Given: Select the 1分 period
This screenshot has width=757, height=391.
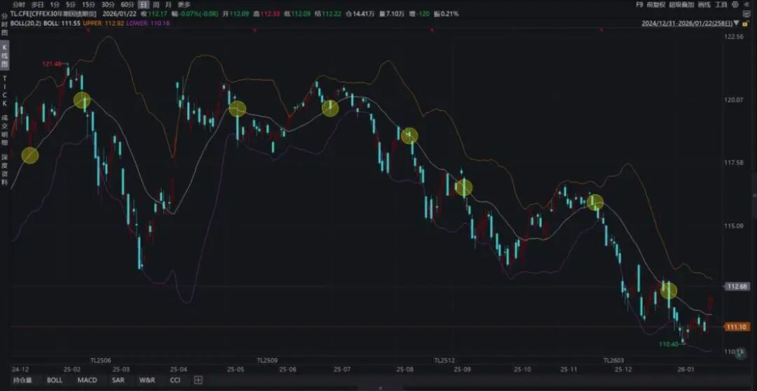Looking at the screenshot, I should point(55,4).
